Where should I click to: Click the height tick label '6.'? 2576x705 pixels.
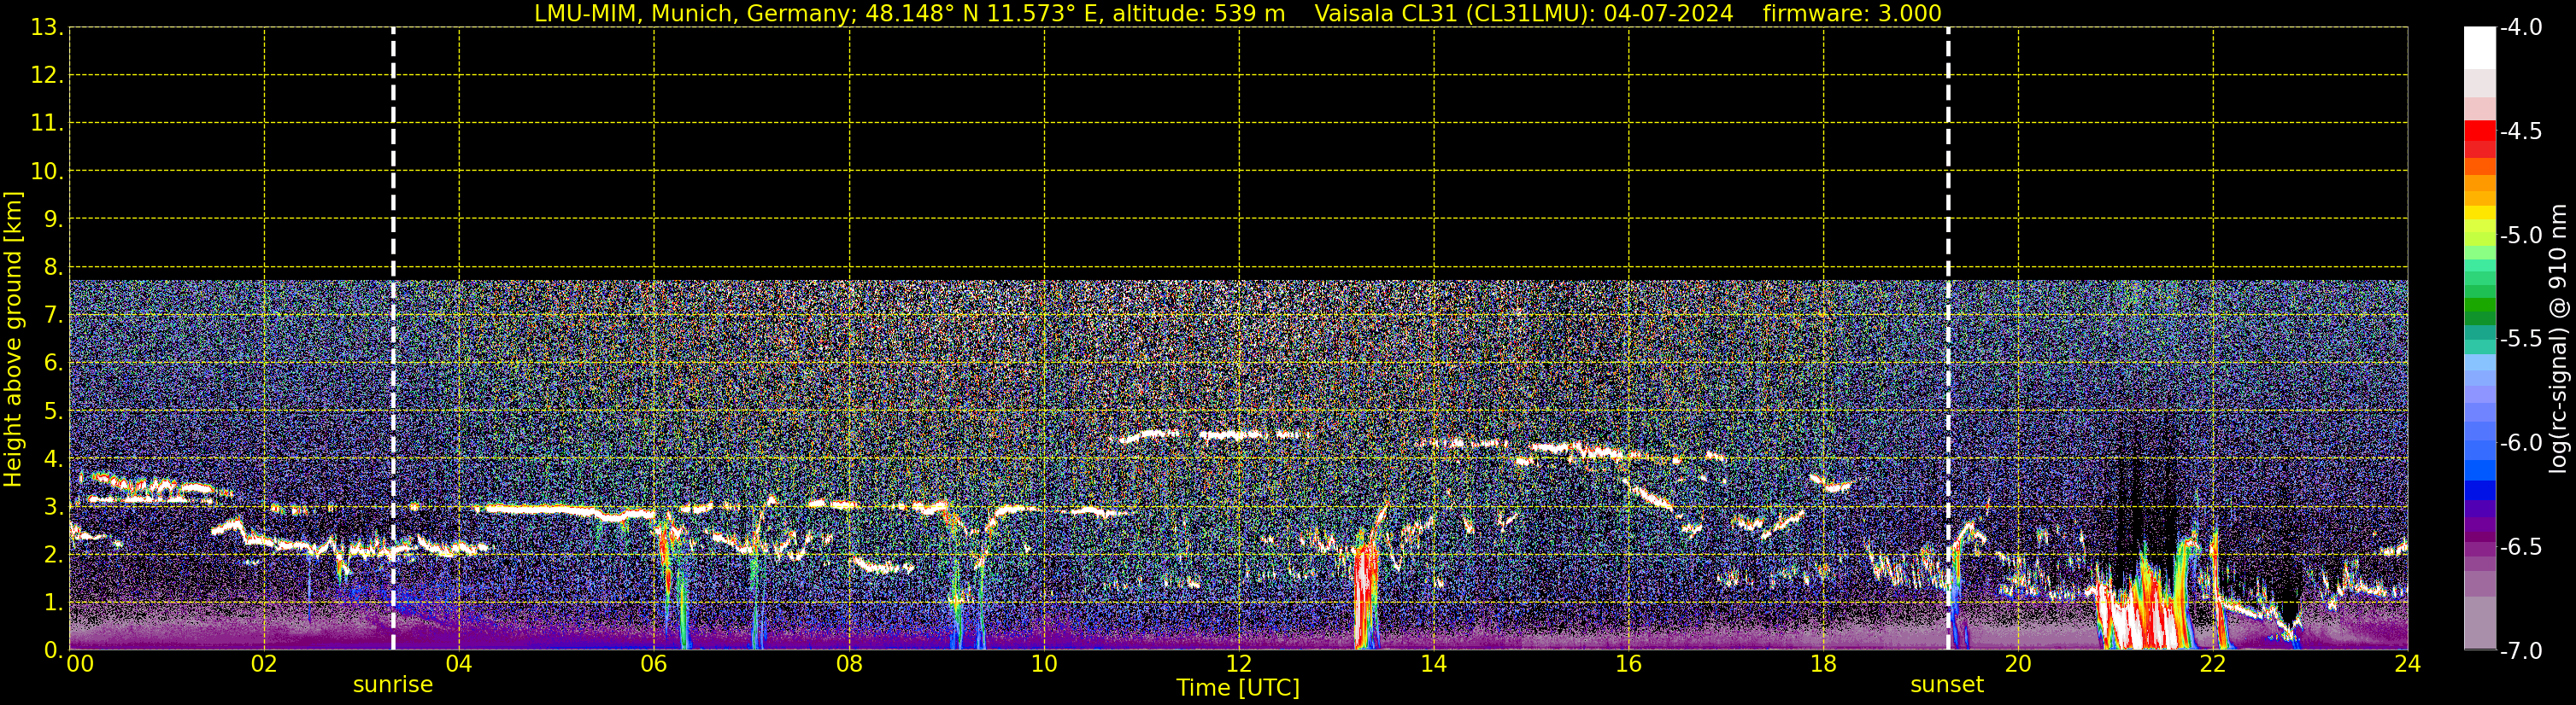[x=52, y=363]
